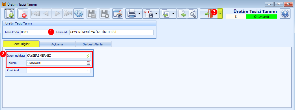The height and width of the screenshot is (110, 295).
Task: Click the refresh arrows toolbar icon
Action: 78,14
